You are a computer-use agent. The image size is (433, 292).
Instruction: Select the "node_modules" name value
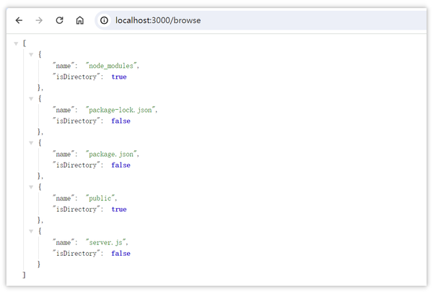[x=111, y=66]
